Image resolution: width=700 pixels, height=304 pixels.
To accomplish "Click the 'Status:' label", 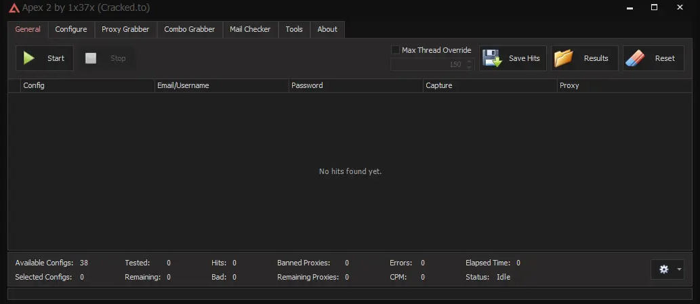I will (477, 277).
